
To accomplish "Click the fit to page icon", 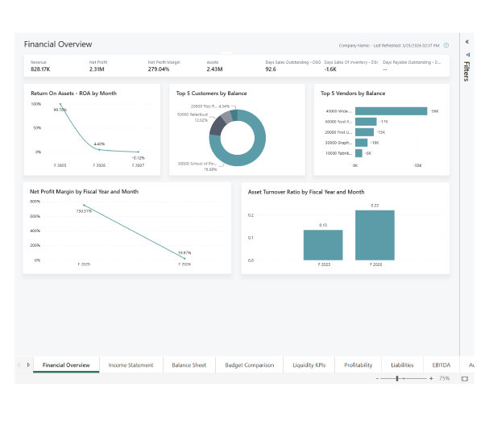I will coord(464,379).
